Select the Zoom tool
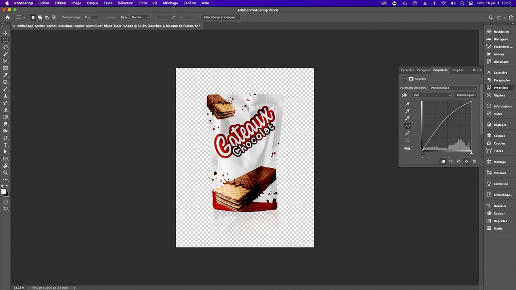The image size is (516, 290). [6, 173]
